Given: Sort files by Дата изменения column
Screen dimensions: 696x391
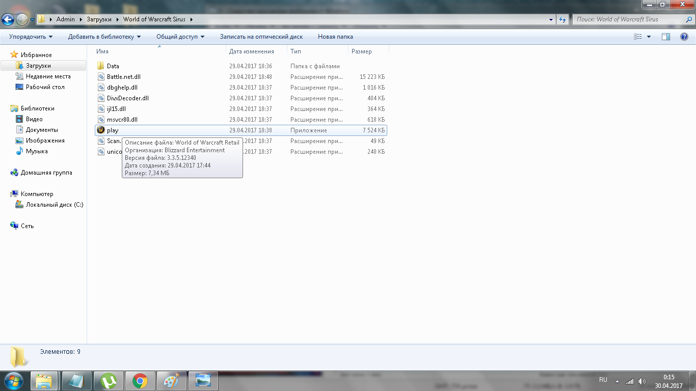Looking at the screenshot, I should [252, 51].
